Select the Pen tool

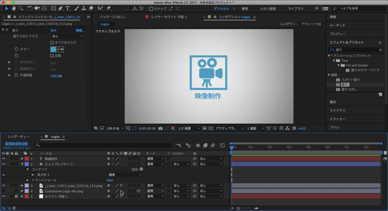pyautogui.click(x=61, y=8)
